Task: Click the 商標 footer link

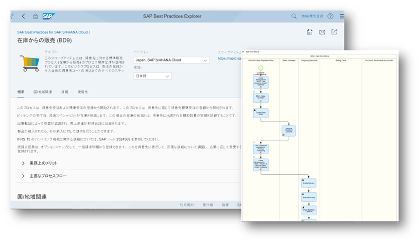Action: point(225,205)
